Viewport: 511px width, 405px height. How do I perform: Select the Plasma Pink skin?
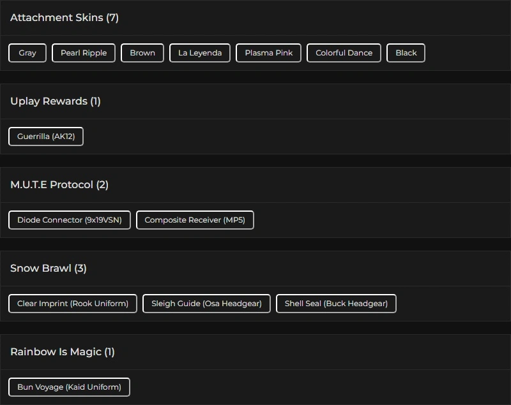click(268, 53)
